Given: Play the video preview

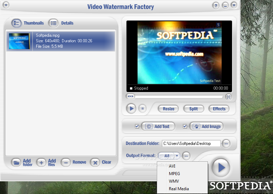Looking at the screenshot, I should pos(131,109).
